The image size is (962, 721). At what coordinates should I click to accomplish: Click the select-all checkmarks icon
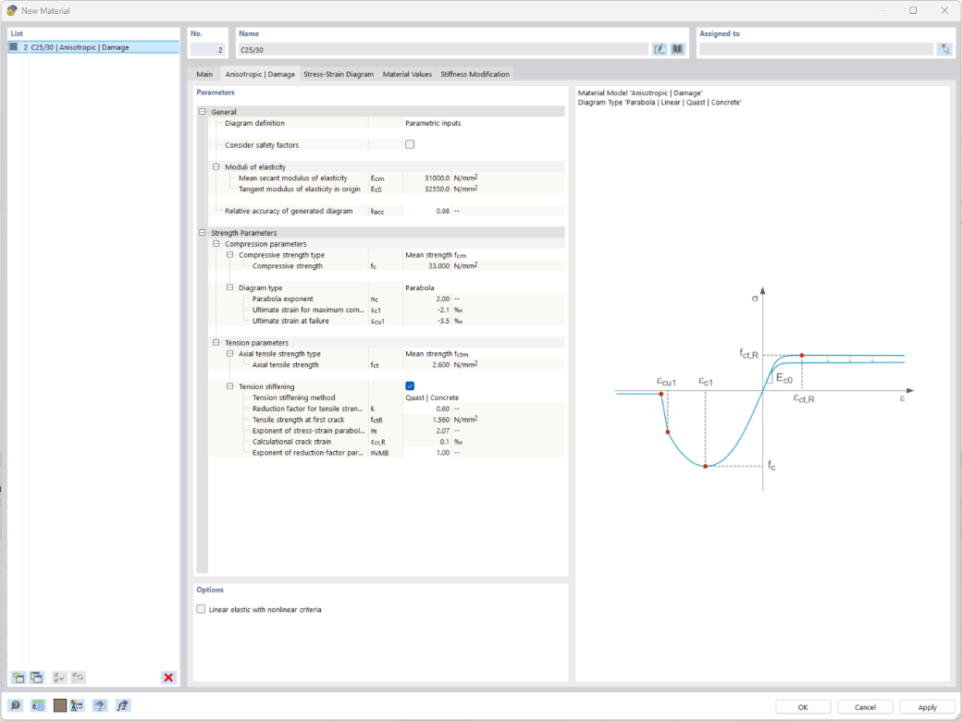click(x=59, y=677)
